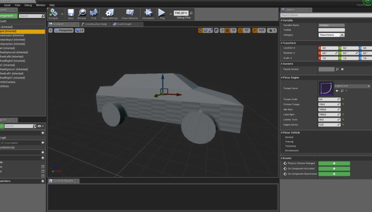Select the rotate gizmo mode
This screenshot has height=212, width=372.
tap(206, 30)
